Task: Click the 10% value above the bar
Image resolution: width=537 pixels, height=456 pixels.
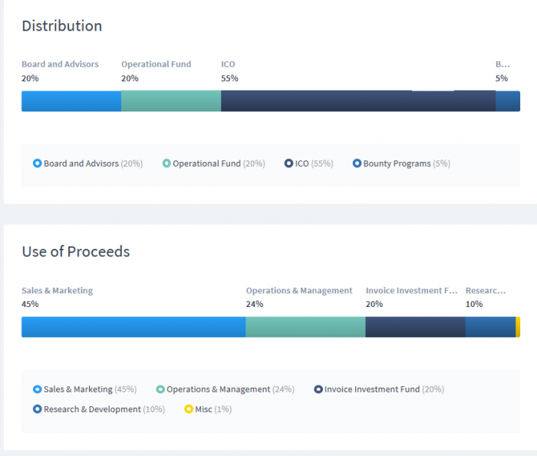Action: pos(474,304)
